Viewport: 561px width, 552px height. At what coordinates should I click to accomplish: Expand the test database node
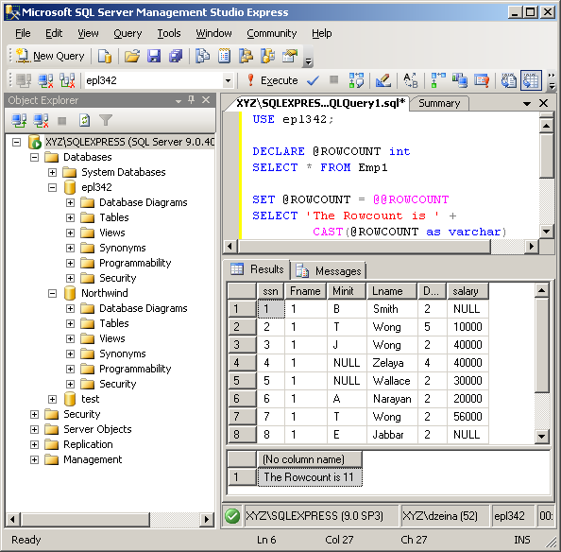click(52, 399)
